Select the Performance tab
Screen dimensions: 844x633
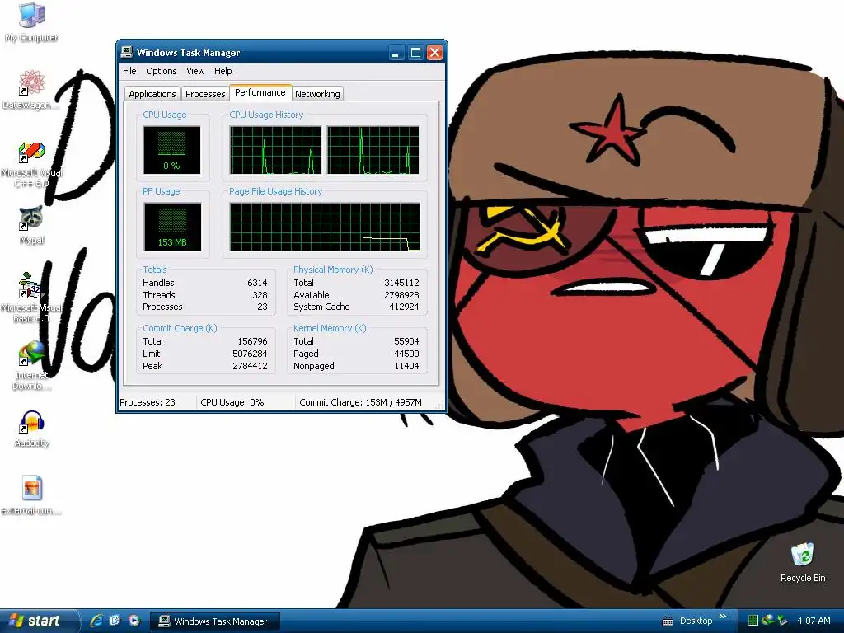(260, 92)
